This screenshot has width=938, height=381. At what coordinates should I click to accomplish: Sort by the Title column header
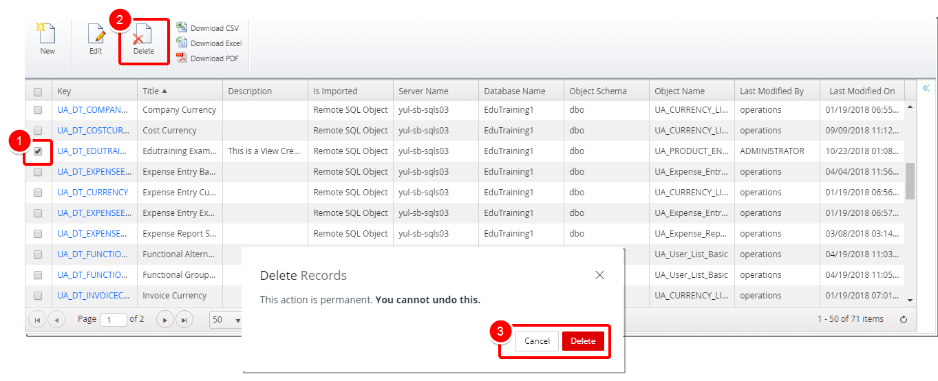click(180, 91)
